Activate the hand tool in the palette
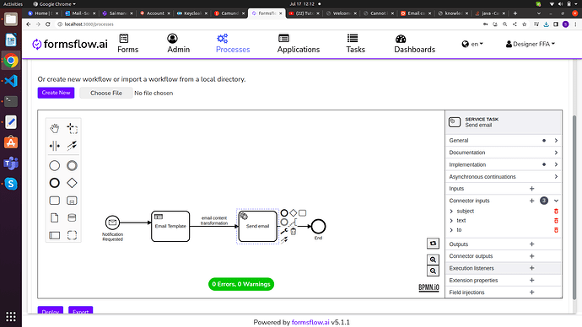This screenshot has width=582, height=327. (55, 128)
